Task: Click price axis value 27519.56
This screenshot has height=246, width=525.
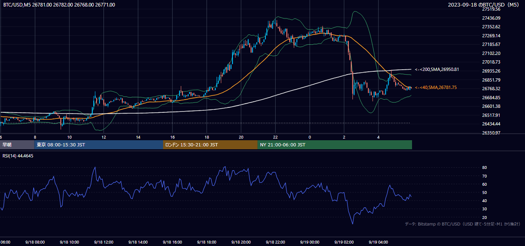Action: tap(491, 9)
